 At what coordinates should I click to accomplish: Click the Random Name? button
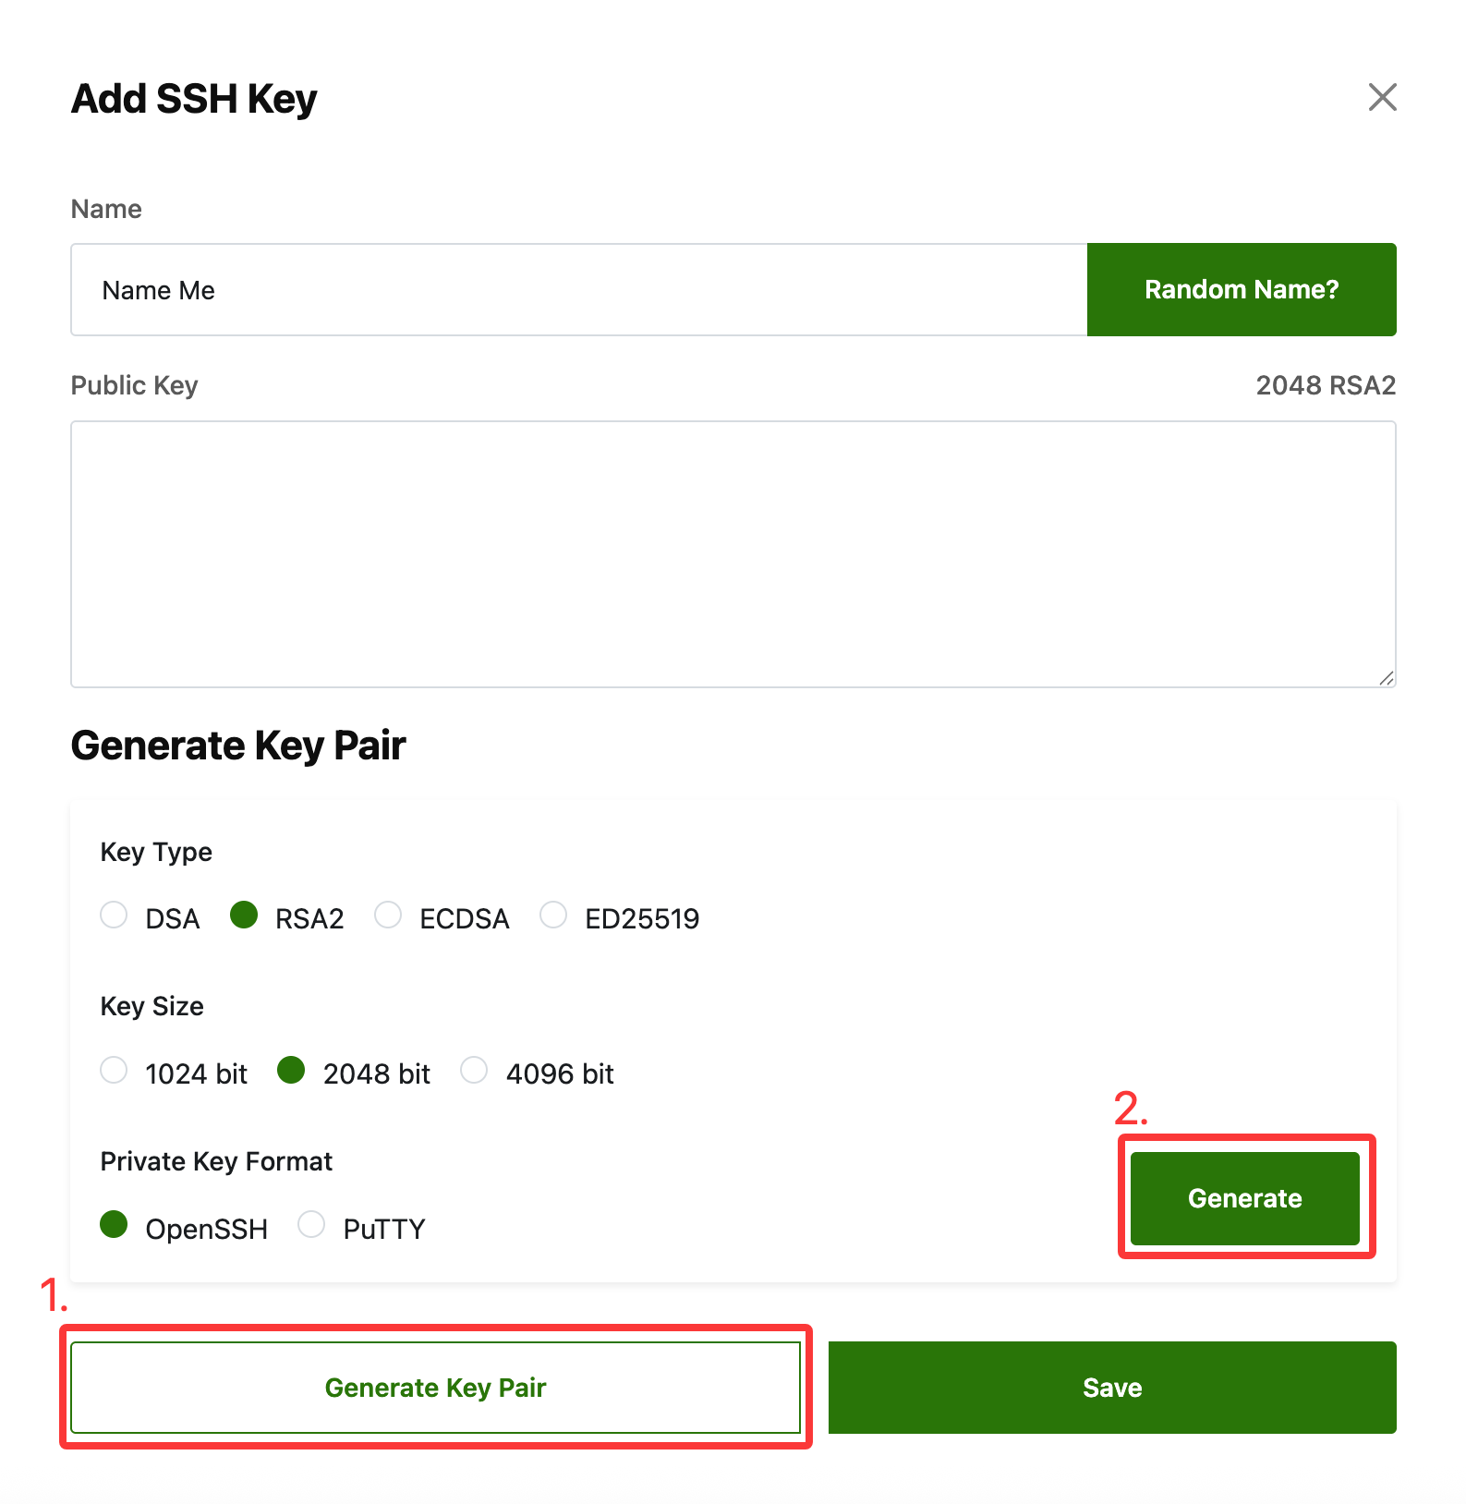pos(1241,290)
